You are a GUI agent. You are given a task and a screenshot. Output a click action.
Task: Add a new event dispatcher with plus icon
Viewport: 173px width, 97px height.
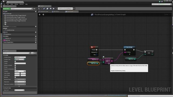point(36,42)
